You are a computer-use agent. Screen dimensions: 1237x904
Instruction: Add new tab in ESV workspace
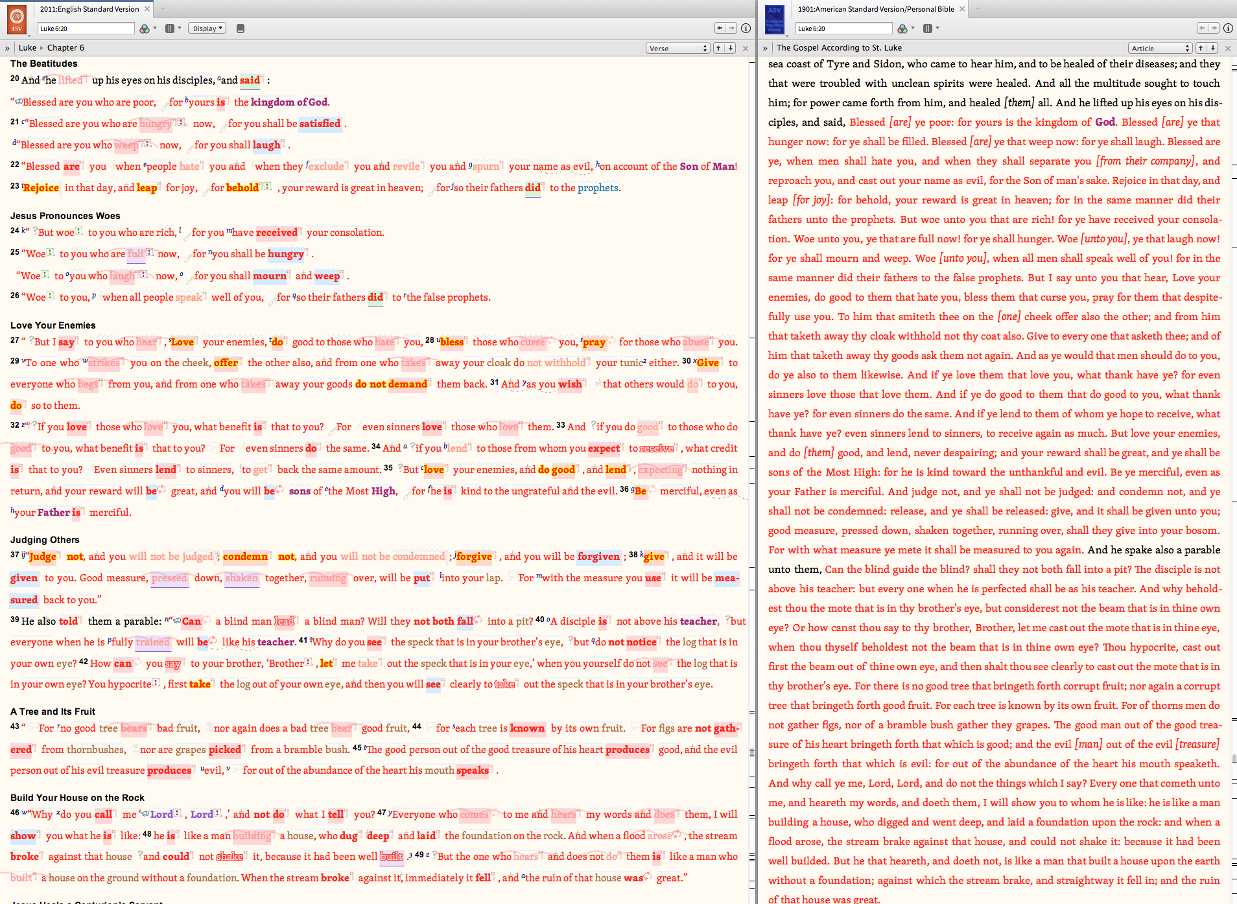pos(163,9)
